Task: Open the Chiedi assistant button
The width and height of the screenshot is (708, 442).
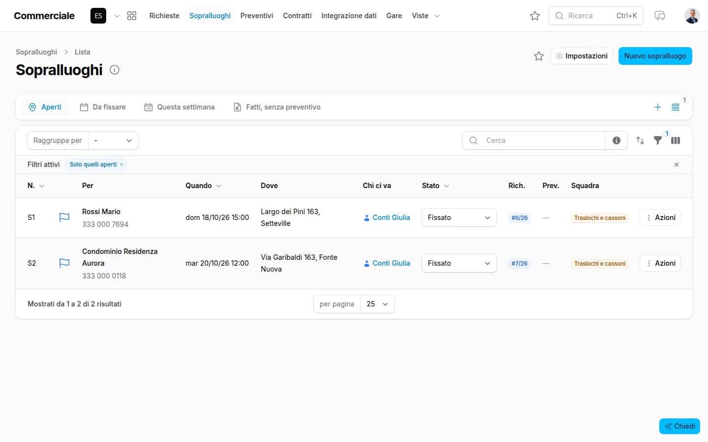Action: pos(679,426)
